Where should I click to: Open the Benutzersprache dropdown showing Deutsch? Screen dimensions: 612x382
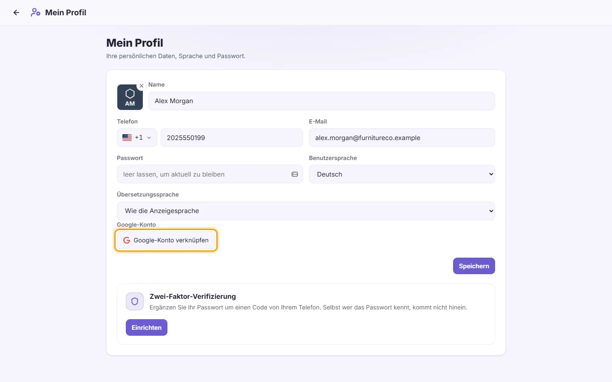tap(402, 174)
